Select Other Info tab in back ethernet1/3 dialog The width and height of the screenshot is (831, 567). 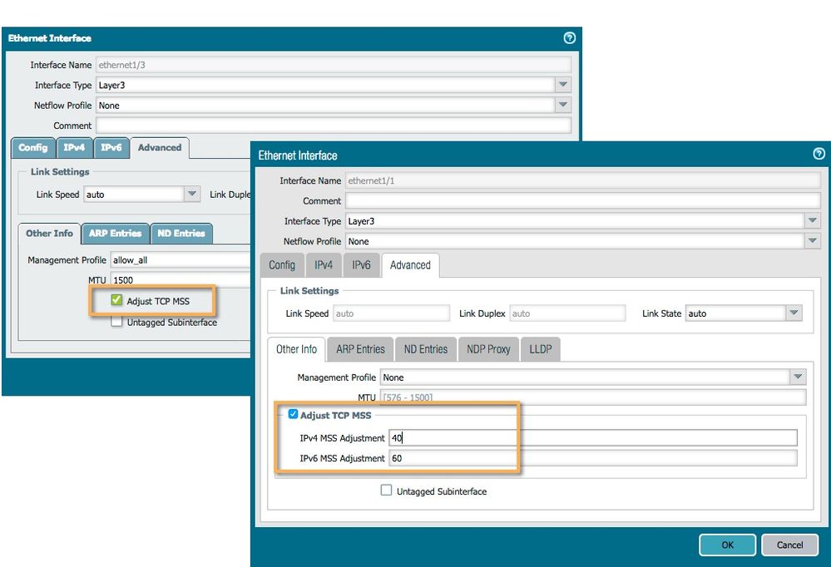pyautogui.click(x=49, y=233)
